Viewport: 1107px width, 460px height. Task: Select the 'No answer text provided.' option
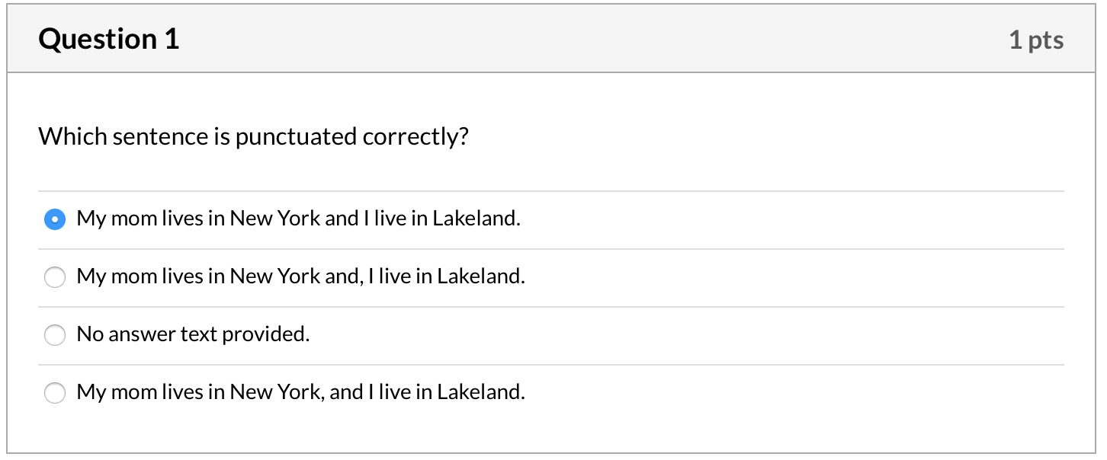click(54, 335)
